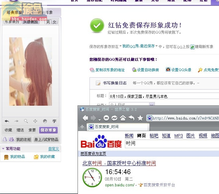Click the redo arrow below the avatar preview
Screen dimensions: 219x194
pyautogui.click(x=16, y=121)
